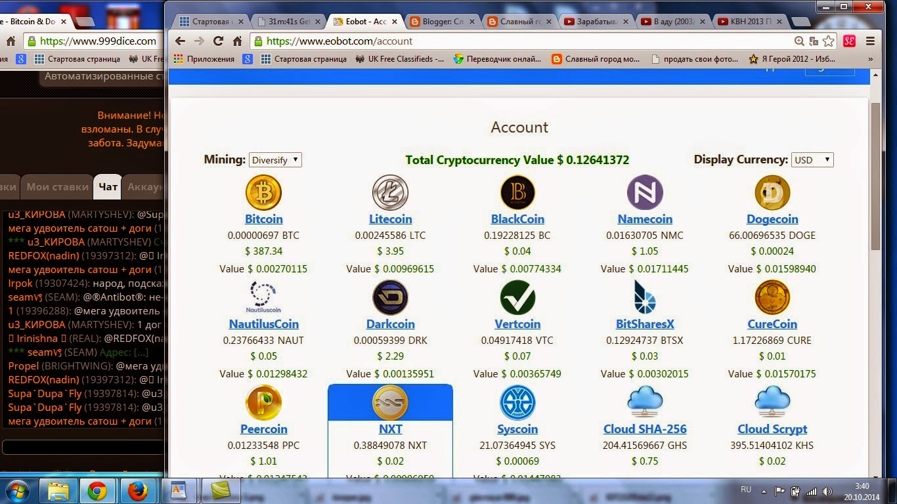Open home page in Eobot browser window
Viewport: 897px width, 504px height.
pyautogui.click(x=238, y=41)
